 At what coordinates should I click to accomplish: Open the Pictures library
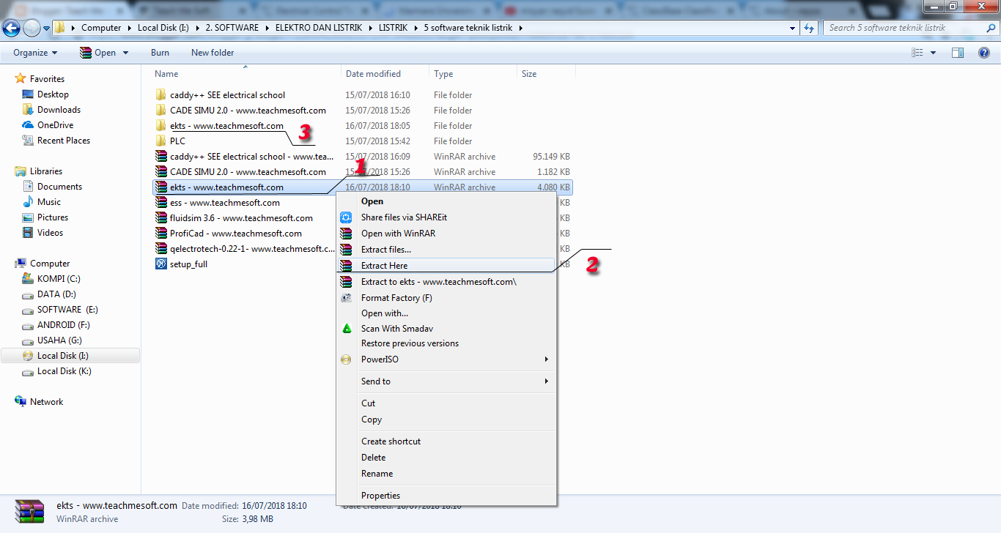click(53, 217)
